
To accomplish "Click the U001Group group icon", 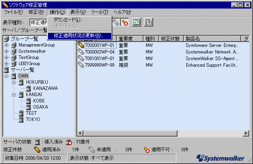I will click(14, 64).
